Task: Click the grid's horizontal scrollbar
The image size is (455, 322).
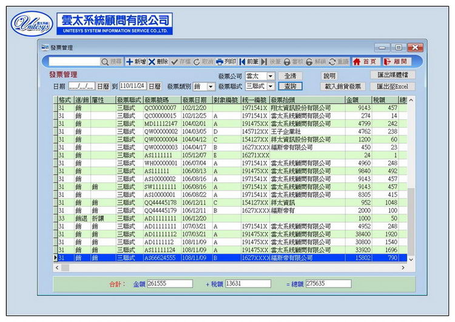Action: (x=231, y=267)
